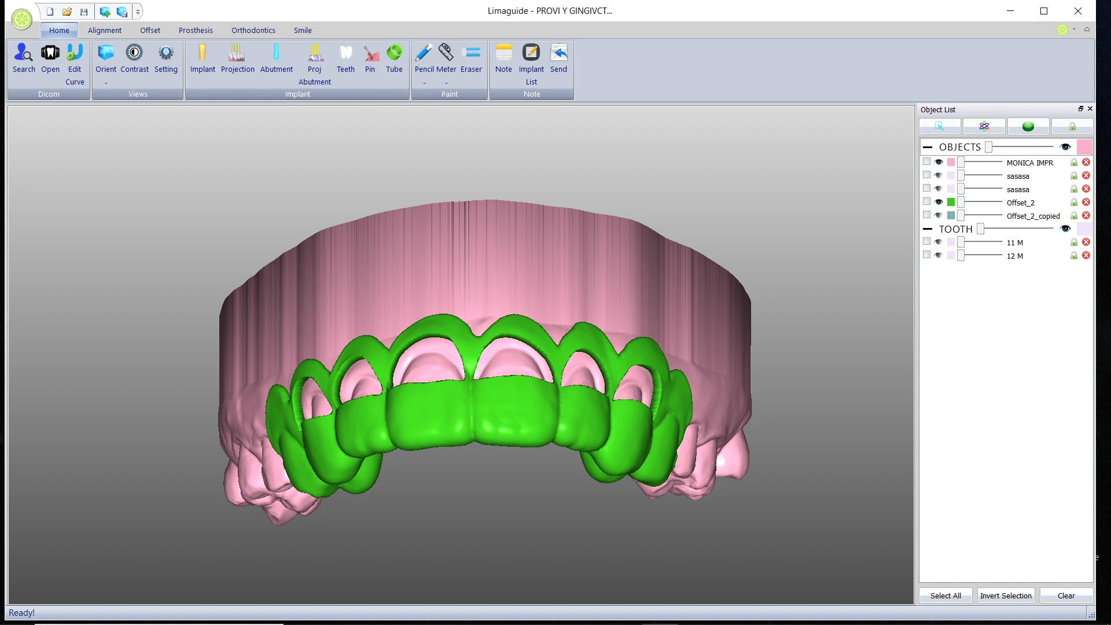This screenshot has width=1111, height=625.
Task: Click the add-object cube icon
Action: pos(105,12)
